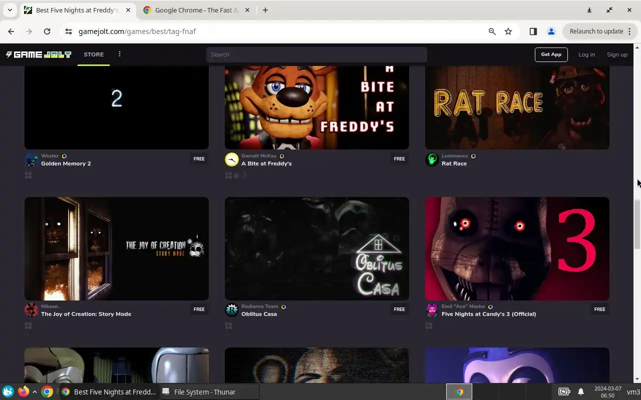Open the Rat Race thumbnail
Screen dimensions: 641x400
click(517, 107)
